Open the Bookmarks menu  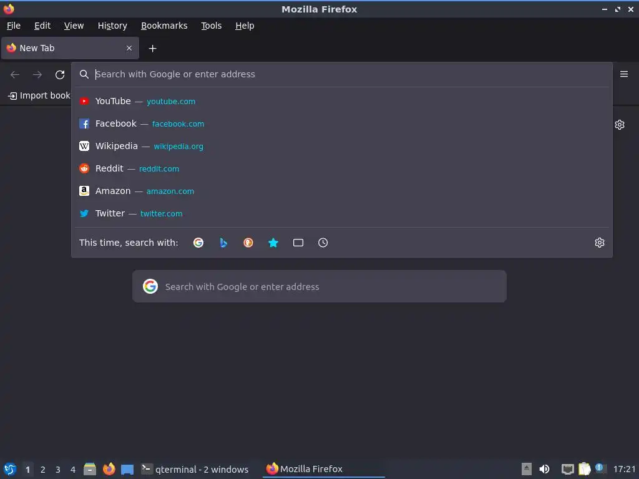(164, 26)
